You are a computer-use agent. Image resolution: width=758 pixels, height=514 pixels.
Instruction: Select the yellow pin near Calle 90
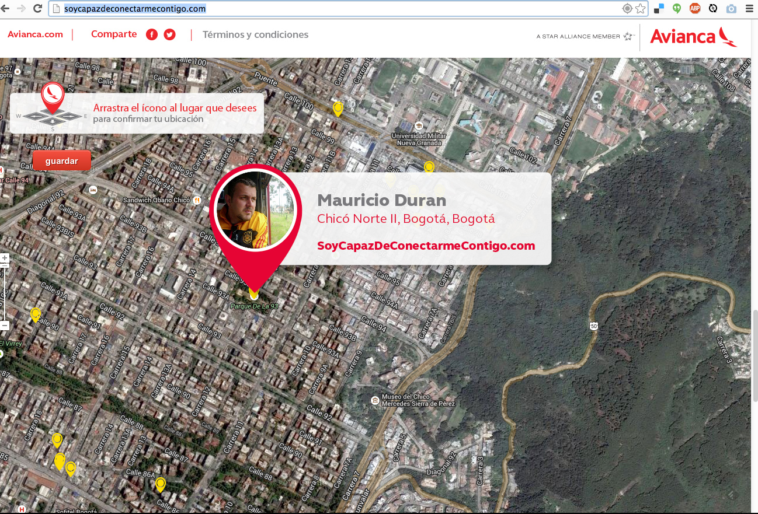click(36, 314)
